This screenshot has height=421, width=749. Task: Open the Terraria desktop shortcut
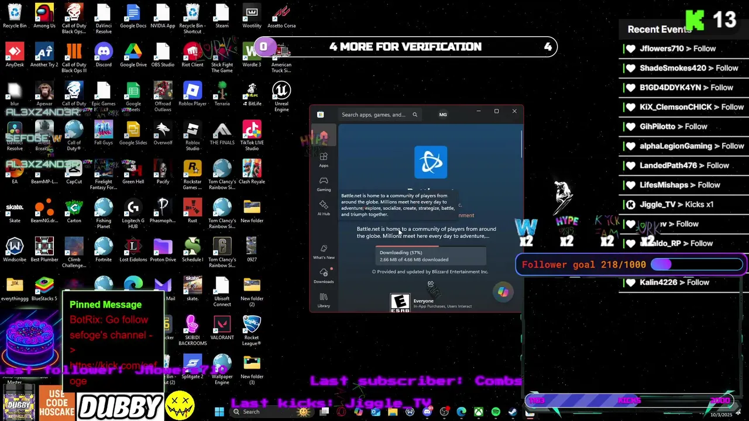[x=222, y=94]
